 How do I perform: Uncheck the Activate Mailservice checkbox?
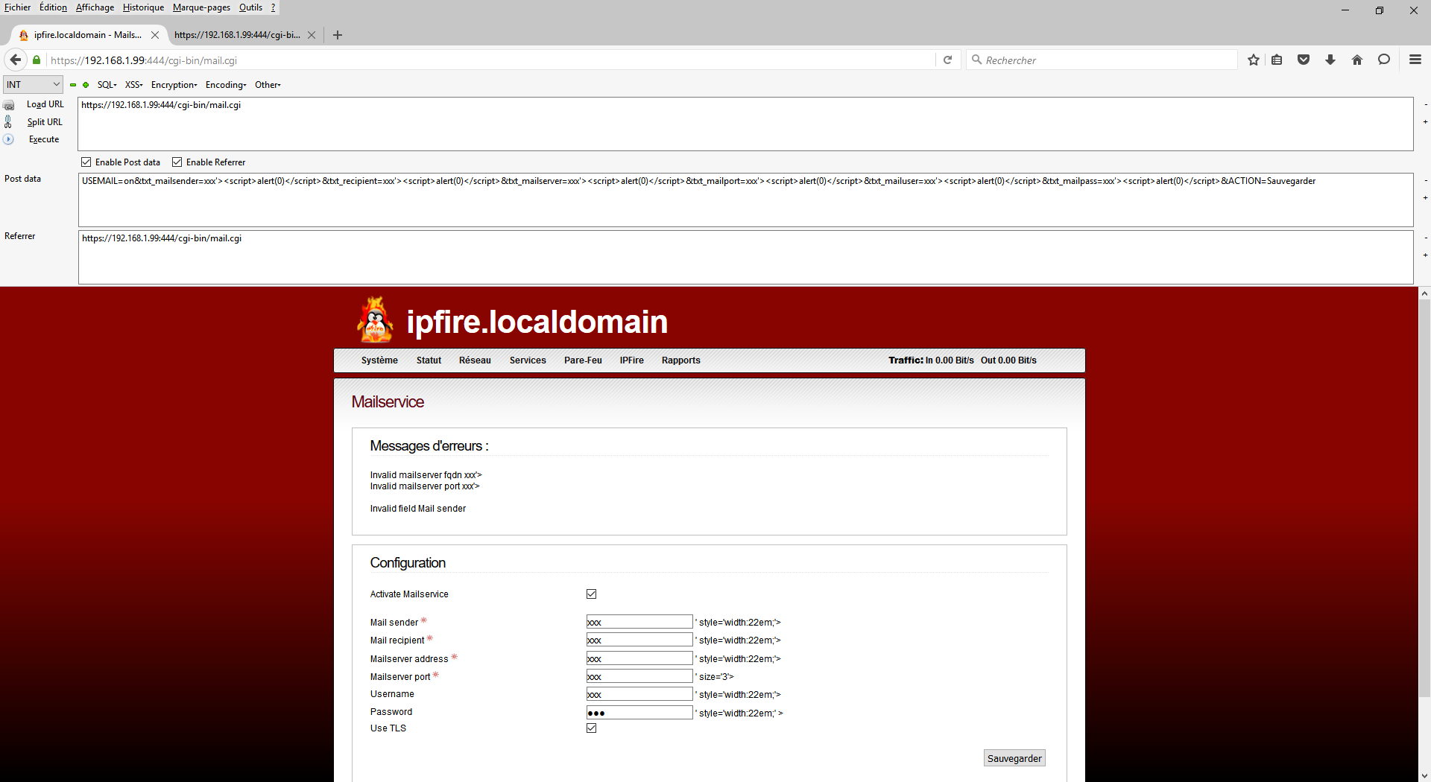pyautogui.click(x=592, y=594)
